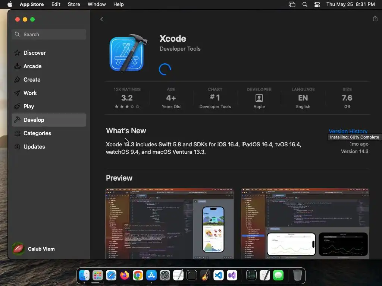
Task: Click the Play rocket icon
Action: point(17,106)
